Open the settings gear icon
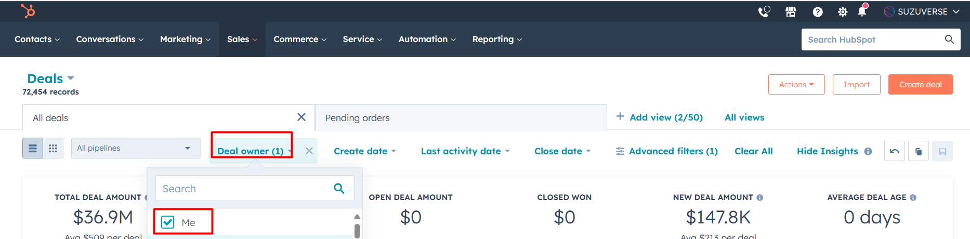 coord(843,11)
